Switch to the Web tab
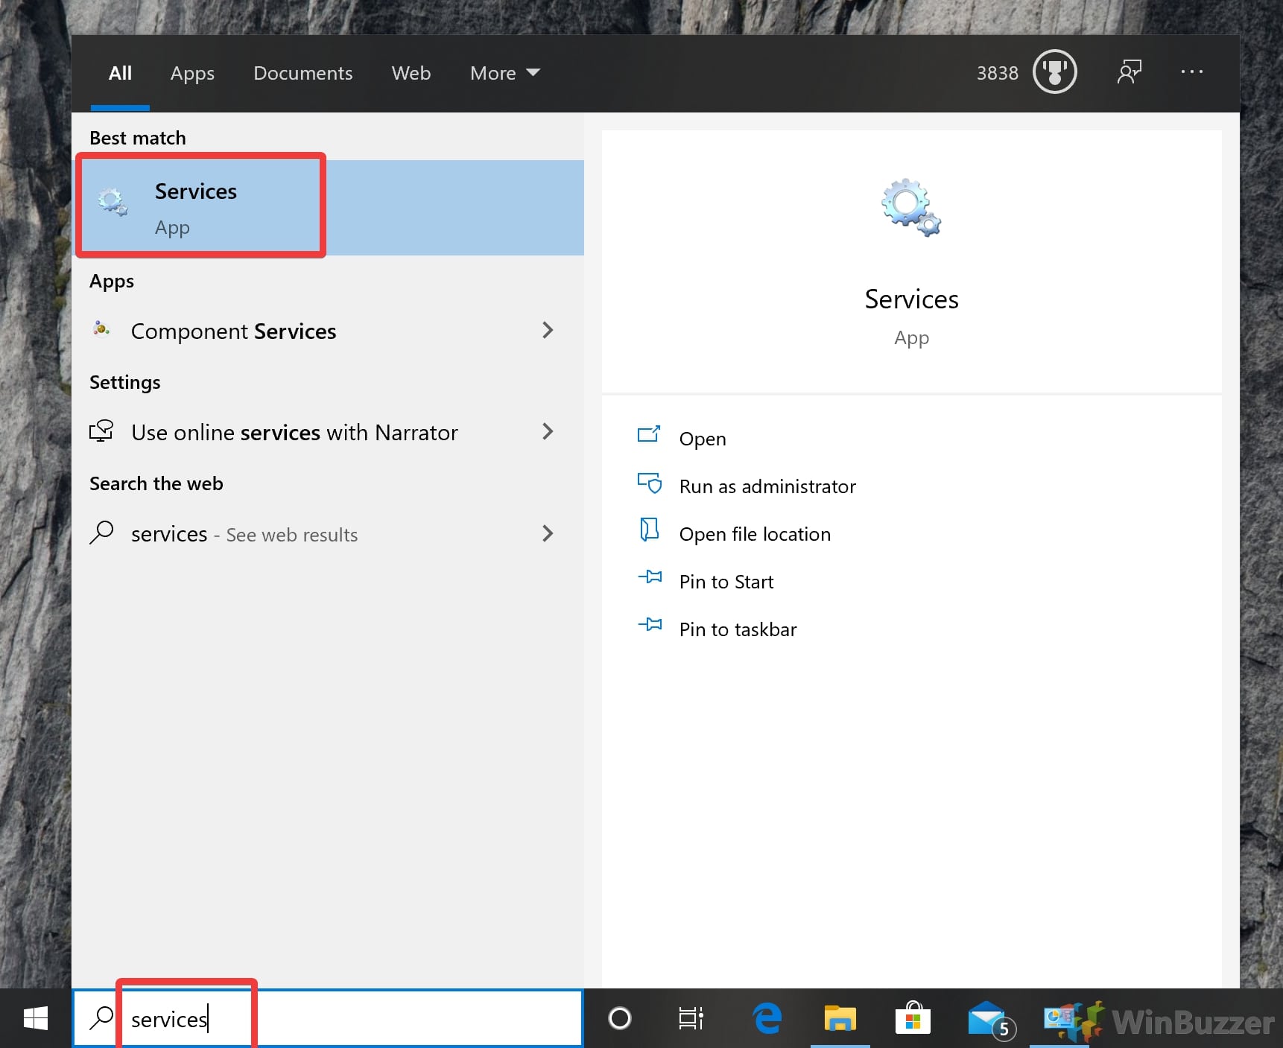Screen dimensions: 1283x1048 pos(411,73)
